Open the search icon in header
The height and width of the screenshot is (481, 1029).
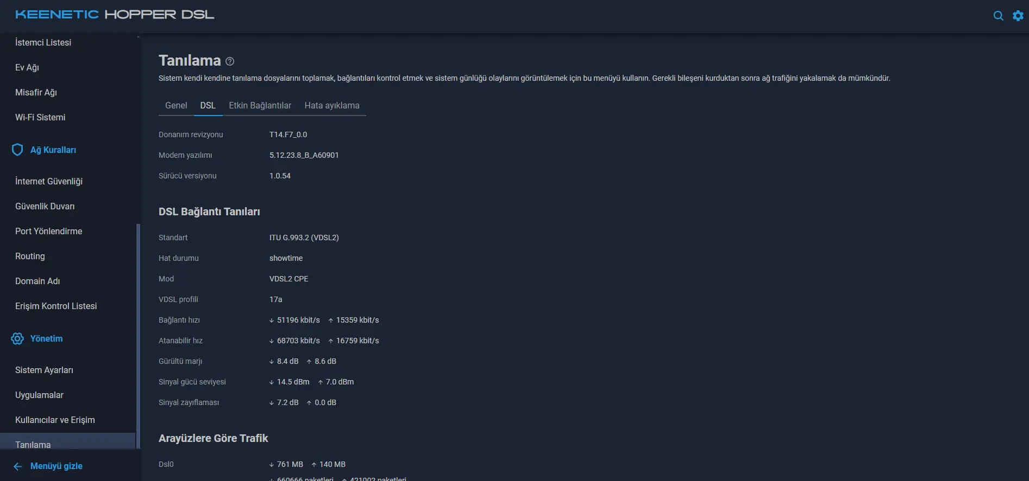998,16
